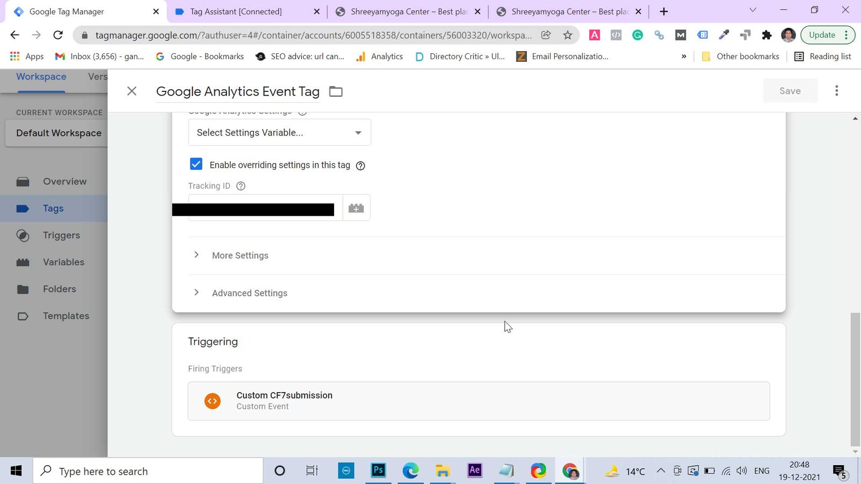
Task: Click the Cortana circle in taskbar
Action: click(x=279, y=471)
